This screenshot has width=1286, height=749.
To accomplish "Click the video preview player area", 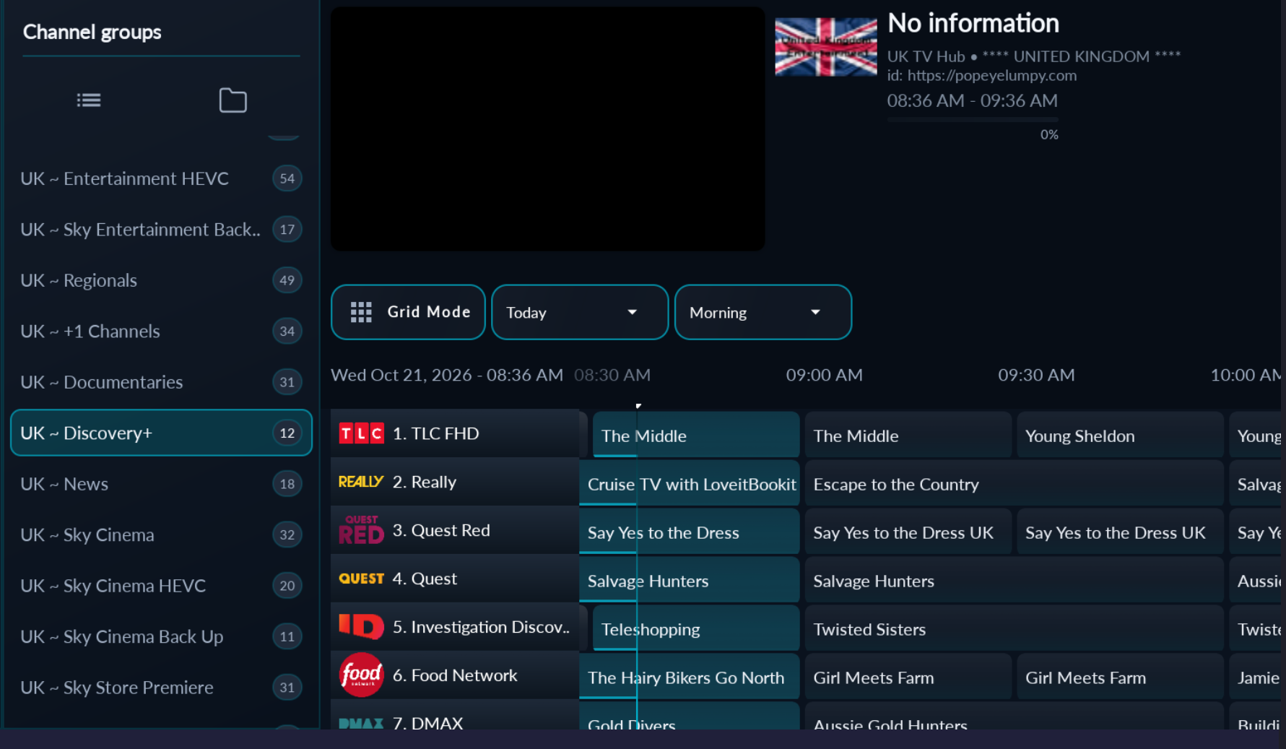I will pos(547,129).
